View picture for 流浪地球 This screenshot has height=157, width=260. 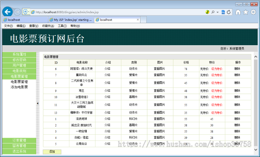coord(159,119)
